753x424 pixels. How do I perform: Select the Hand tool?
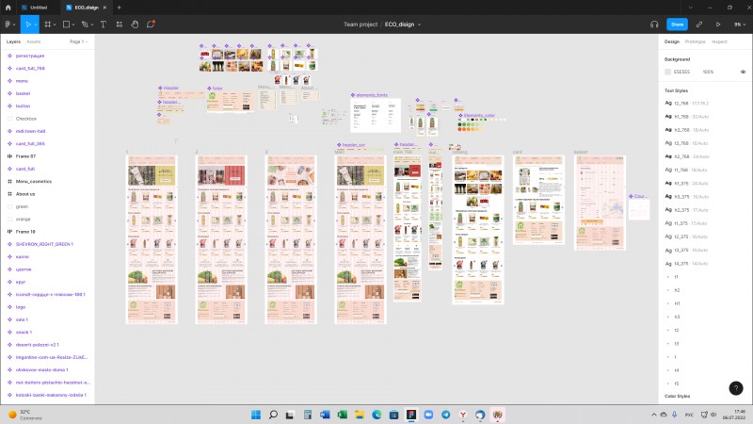(135, 24)
